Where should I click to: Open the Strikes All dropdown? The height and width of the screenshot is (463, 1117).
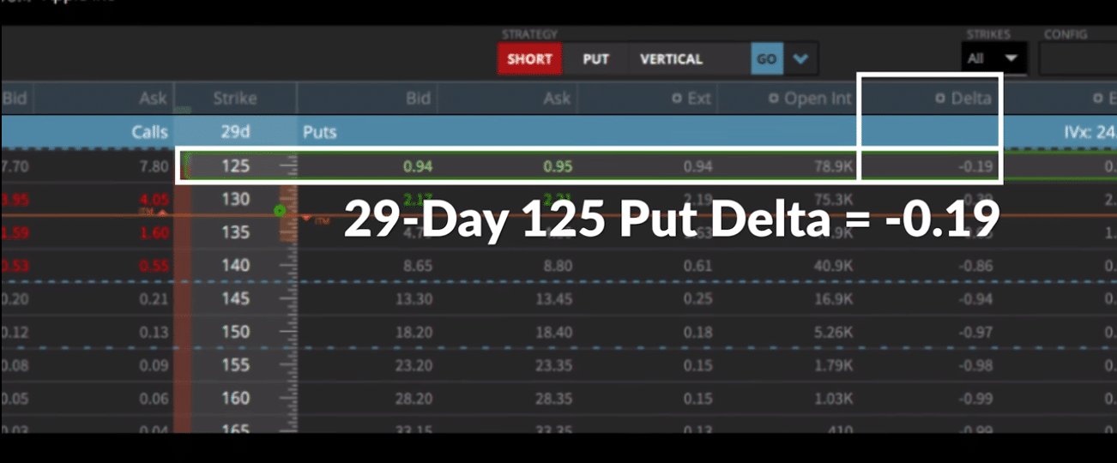(x=993, y=58)
